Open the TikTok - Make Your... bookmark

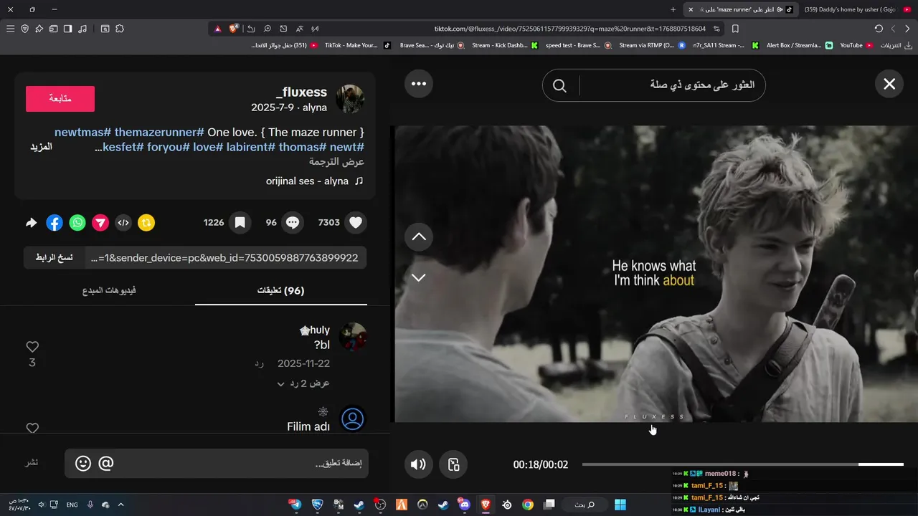tap(357, 45)
